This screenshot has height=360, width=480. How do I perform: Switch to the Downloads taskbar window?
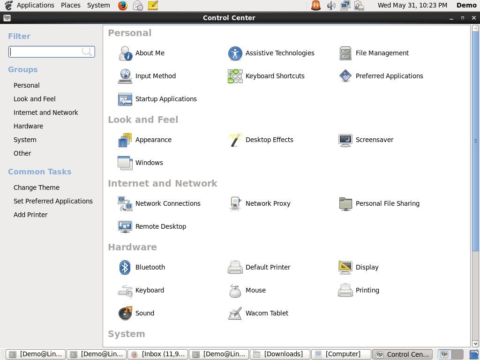pos(280,354)
